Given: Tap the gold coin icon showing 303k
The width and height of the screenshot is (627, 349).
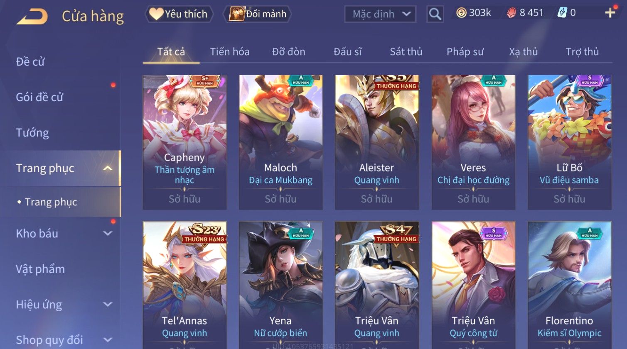Looking at the screenshot, I should tap(461, 13).
